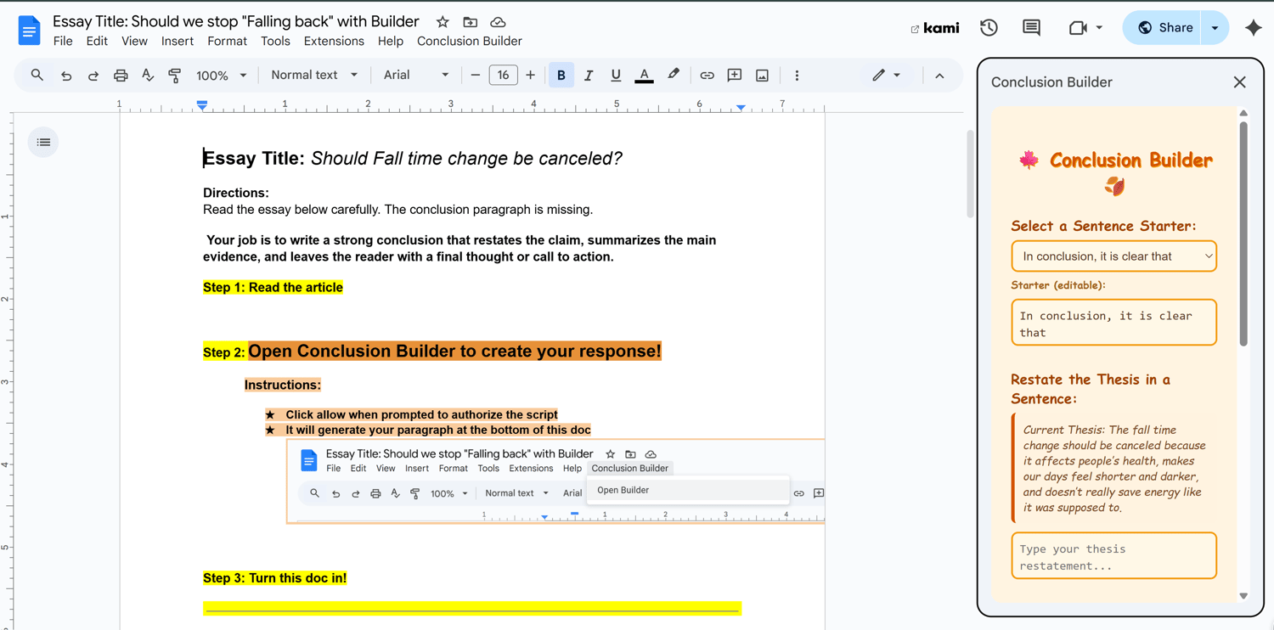Screen dimensions: 1274x630
Task: Open the Google Docs home icon
Action: (29, 31)
